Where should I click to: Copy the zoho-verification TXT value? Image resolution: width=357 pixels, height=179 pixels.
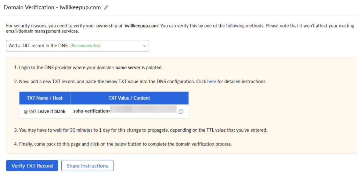click(181, 111)
